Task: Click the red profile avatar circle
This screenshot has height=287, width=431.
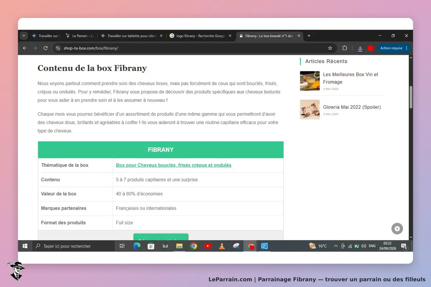Action: point(371,48)
